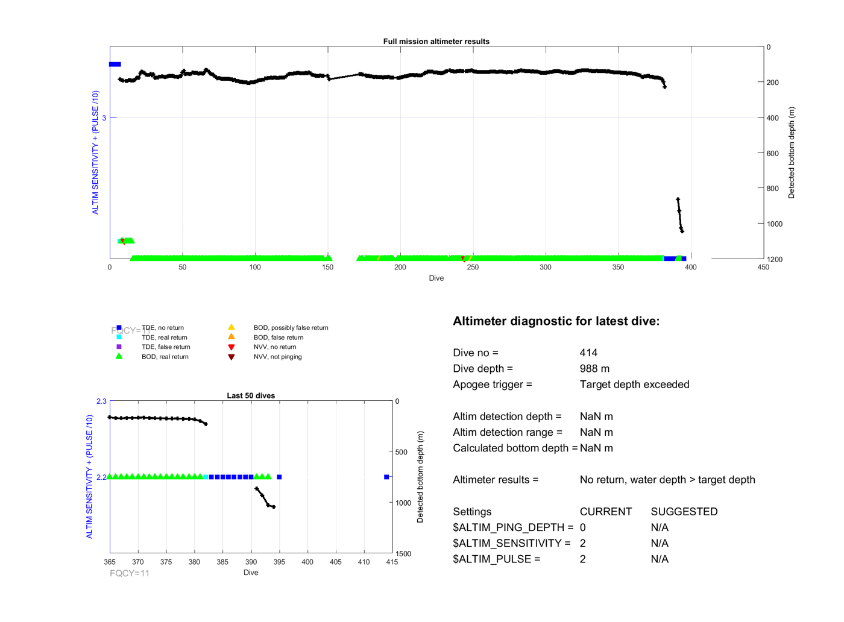Click the 'SUGGESTED' column header
This screenshot has height=622, width=844.
click(684, 512)
